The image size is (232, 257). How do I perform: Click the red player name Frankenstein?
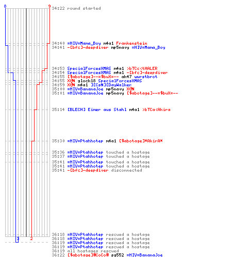coord(131,43)
